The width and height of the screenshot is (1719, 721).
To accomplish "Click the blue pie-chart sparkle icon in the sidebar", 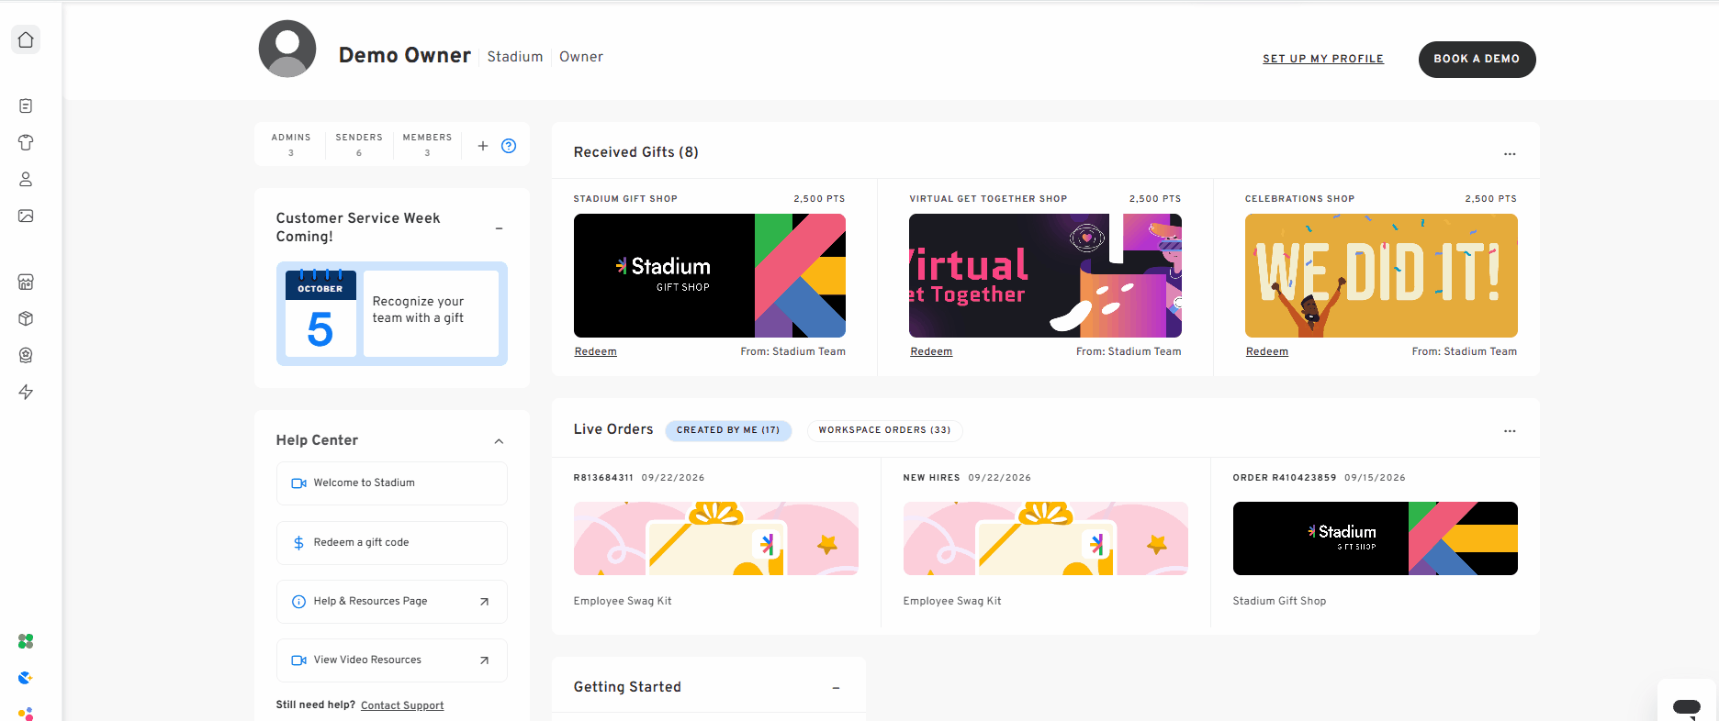I will coord(26,678).
